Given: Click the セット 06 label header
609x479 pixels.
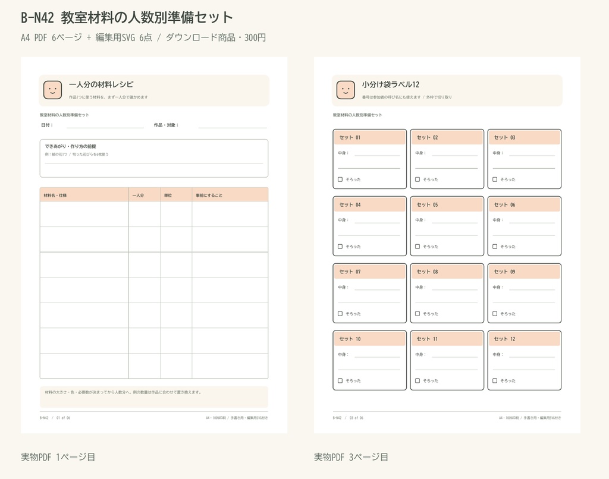Looking at the screenshot, I should click(x=525, y=204).
